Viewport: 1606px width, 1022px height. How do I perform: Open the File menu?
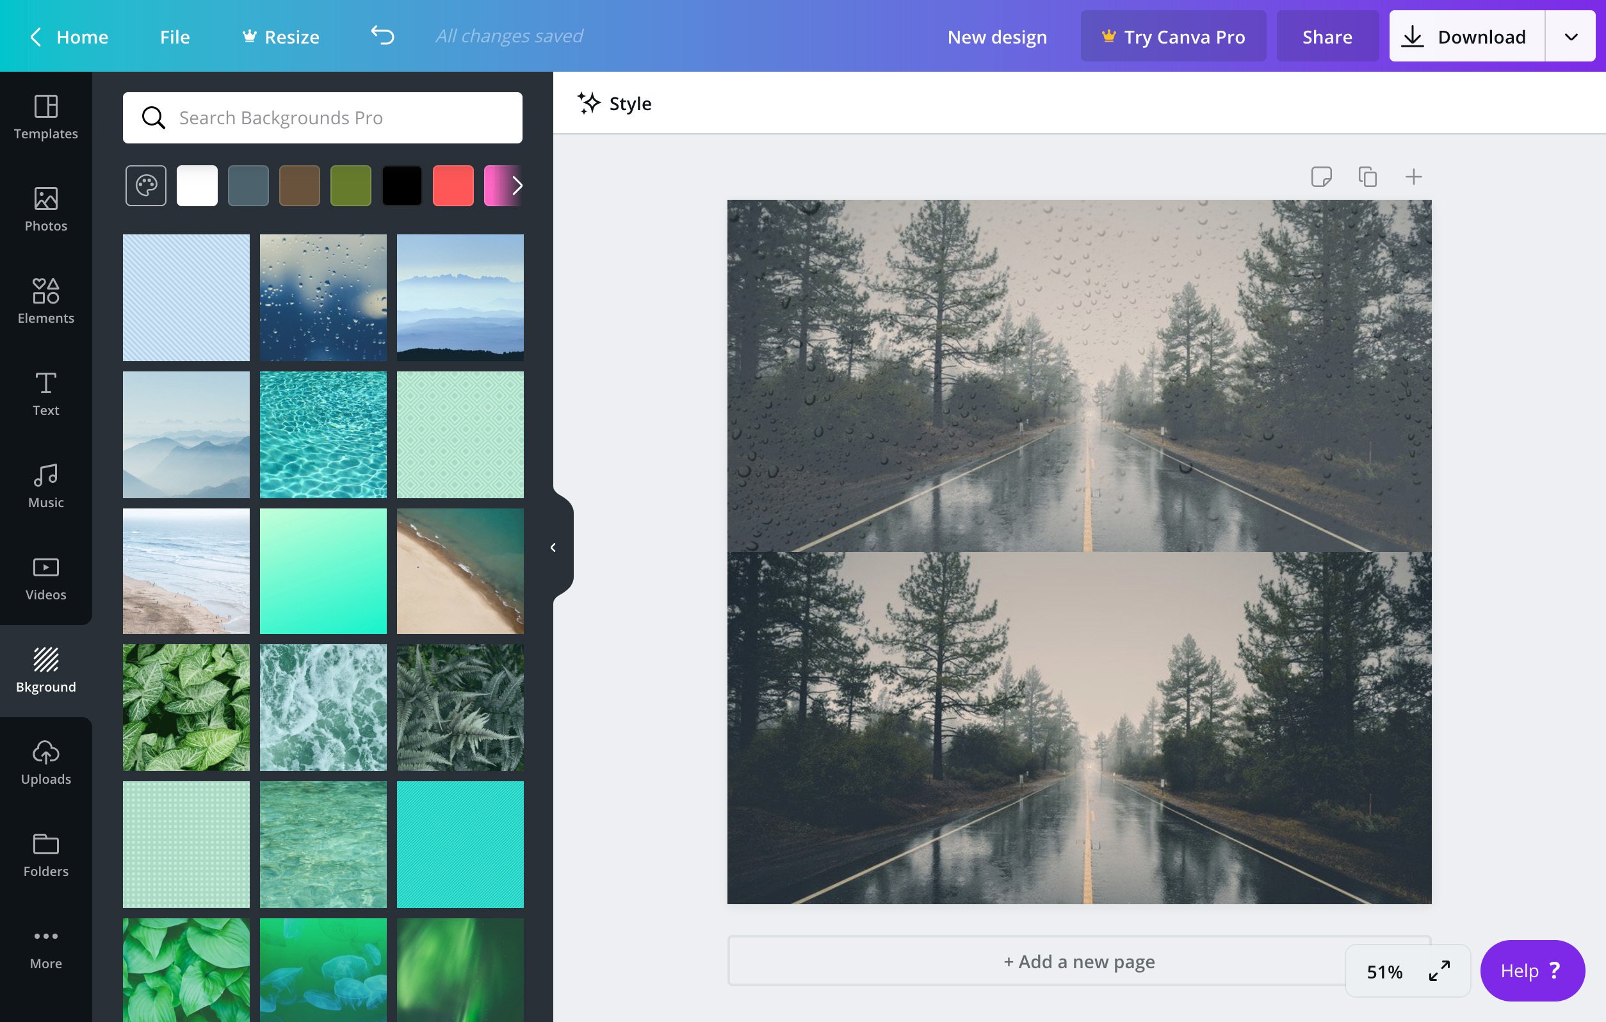(x=174, y=35)
